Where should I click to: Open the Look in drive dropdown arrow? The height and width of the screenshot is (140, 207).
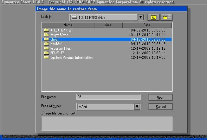pos(141,17)
